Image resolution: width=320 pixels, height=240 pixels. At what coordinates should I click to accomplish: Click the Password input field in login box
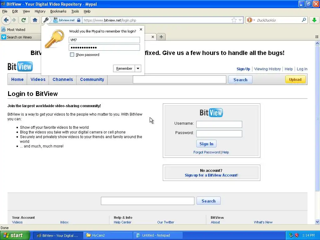pos(219,134)
